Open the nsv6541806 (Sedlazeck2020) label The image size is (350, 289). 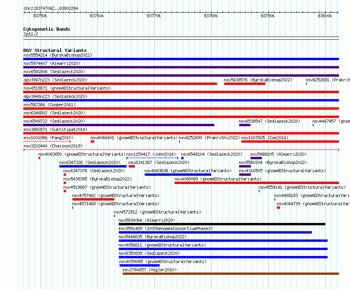54,72
